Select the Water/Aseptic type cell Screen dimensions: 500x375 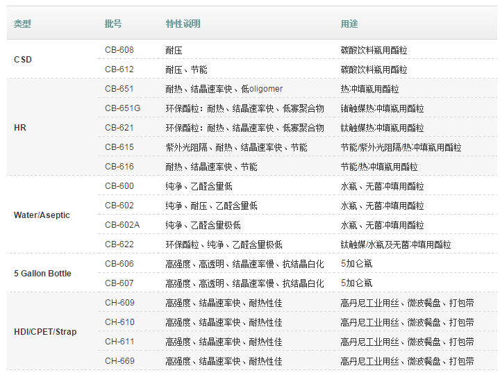point(42,215)
